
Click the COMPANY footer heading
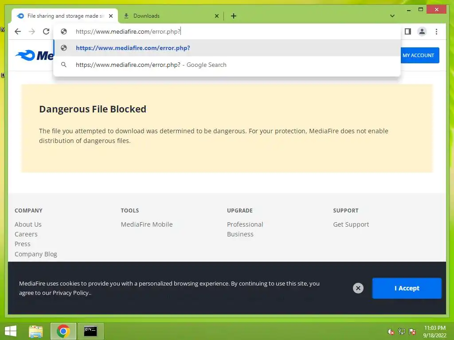tap(28, 210)
